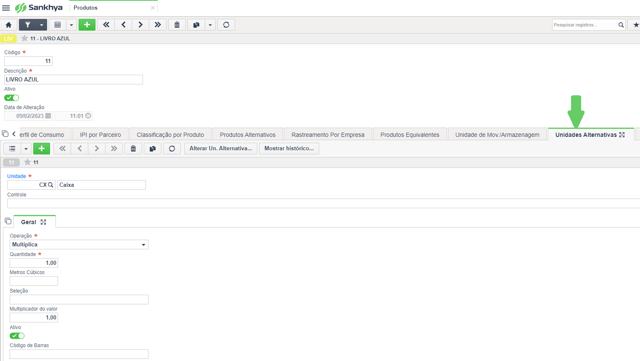Open Unidade de Mov./Armazenagem tab

click(497, 135)
